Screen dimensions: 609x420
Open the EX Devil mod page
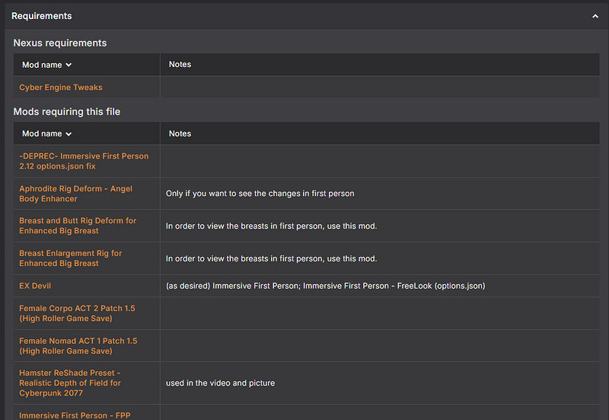[35, 286]
